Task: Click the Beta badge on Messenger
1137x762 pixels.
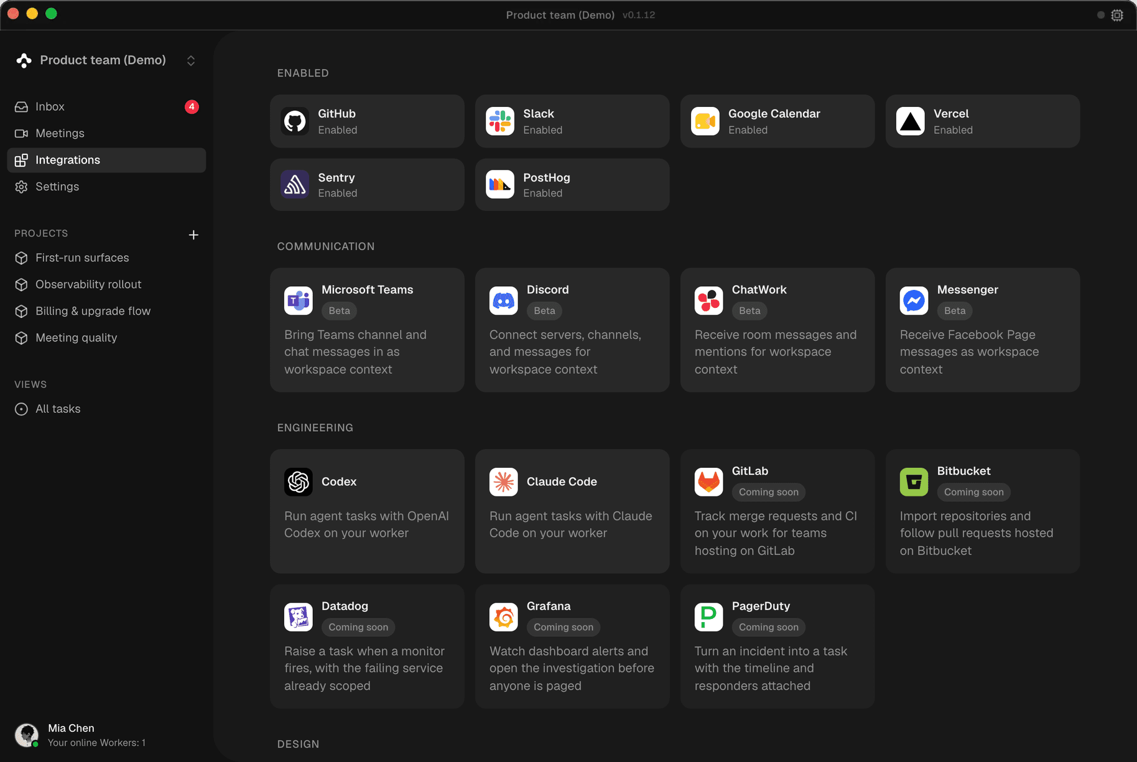Action: coord(955,311)
